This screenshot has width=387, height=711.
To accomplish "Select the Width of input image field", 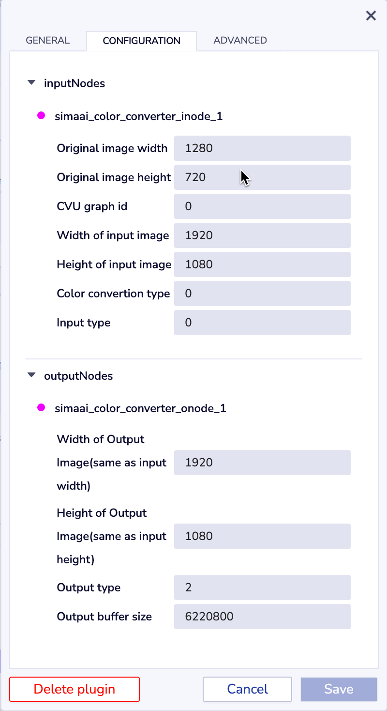I will pyautogui.click(x=262, y=235).
